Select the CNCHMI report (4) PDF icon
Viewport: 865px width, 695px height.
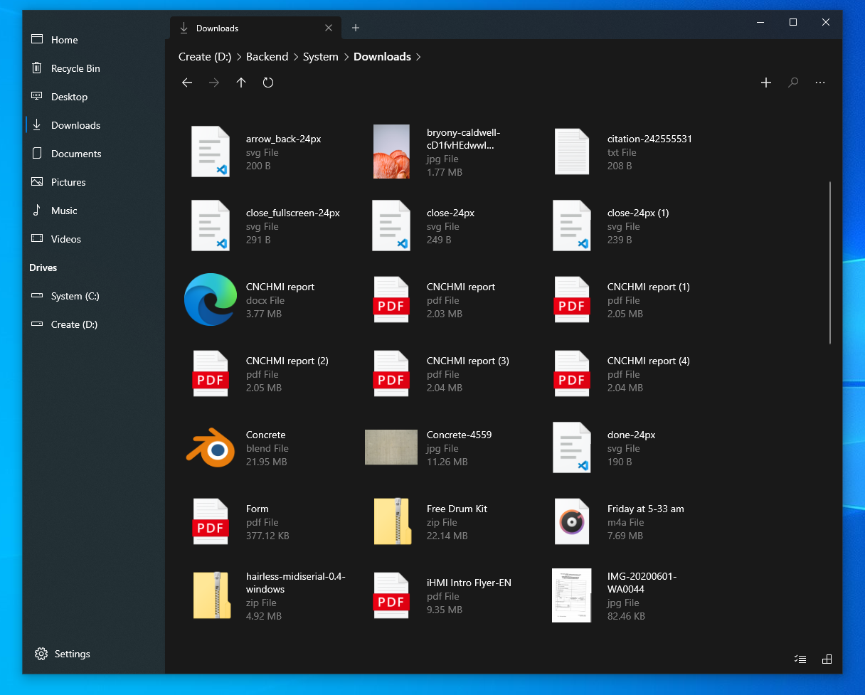click(x=572, y=373)
